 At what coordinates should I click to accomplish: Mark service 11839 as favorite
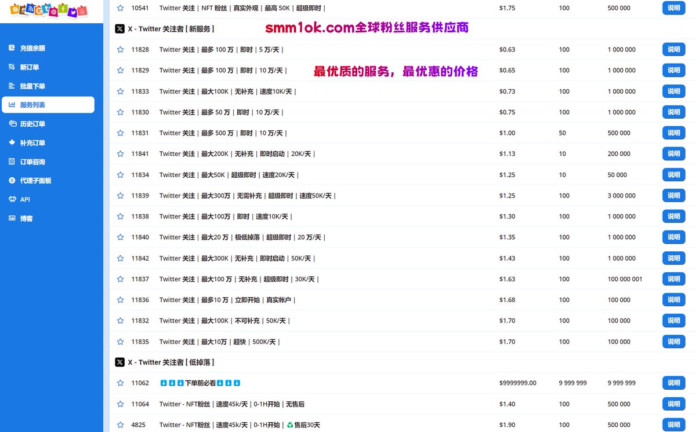pyautogui.click(x=120, y=196)
